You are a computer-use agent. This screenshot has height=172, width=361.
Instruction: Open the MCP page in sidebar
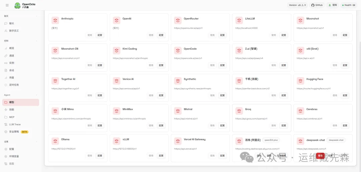20,117
